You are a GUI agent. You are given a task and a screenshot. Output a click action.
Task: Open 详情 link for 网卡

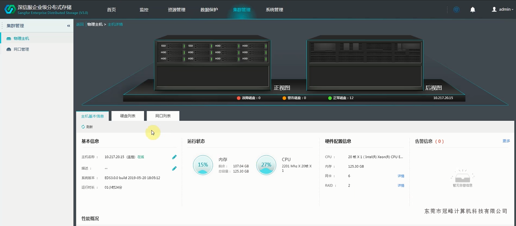(x=401, y=176)
